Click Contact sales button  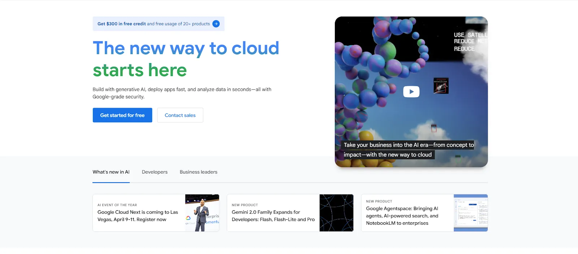pyautogui.click(x=180, y=115)
